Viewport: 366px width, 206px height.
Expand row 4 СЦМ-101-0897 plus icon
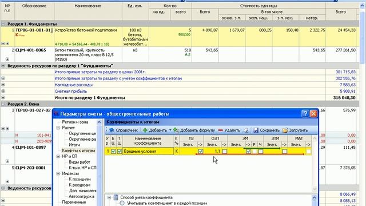click(x=7, y=161)
